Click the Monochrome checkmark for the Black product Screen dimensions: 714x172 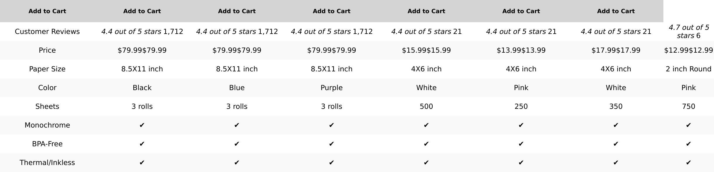pos(142,125)
